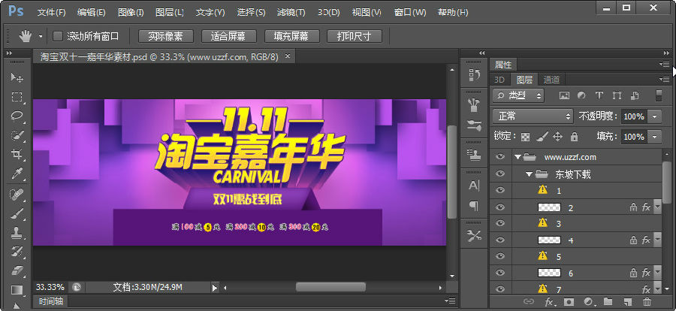Collapse the www.uzzf.com group
Screen dimensions: 676x311
pos(518,157)
